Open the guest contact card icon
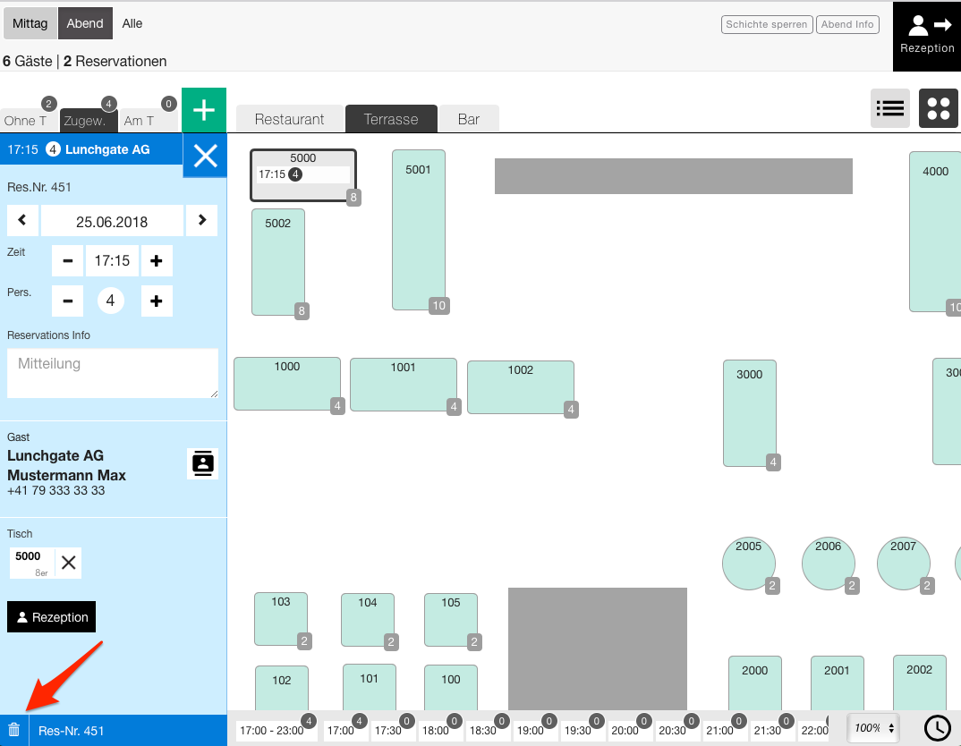The image size is (961, 746). coord(203,463)
